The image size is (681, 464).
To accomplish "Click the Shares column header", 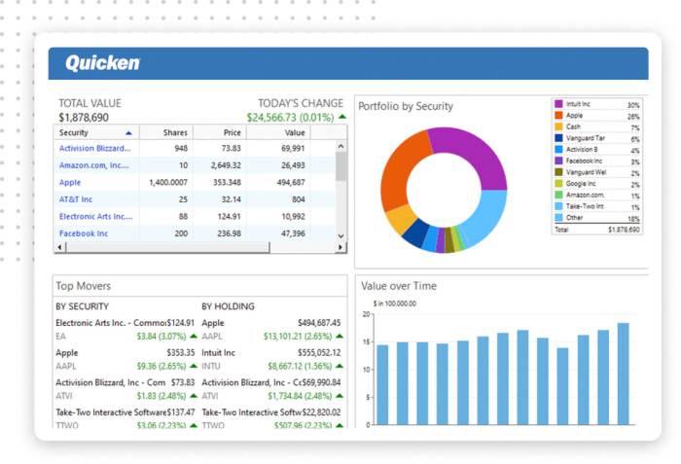I will click(x=166, y=132).
